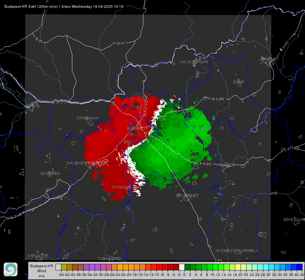Click the SALGÓTARJÁN city label
Screen dimensions: 305x280
tap(194, 62)
